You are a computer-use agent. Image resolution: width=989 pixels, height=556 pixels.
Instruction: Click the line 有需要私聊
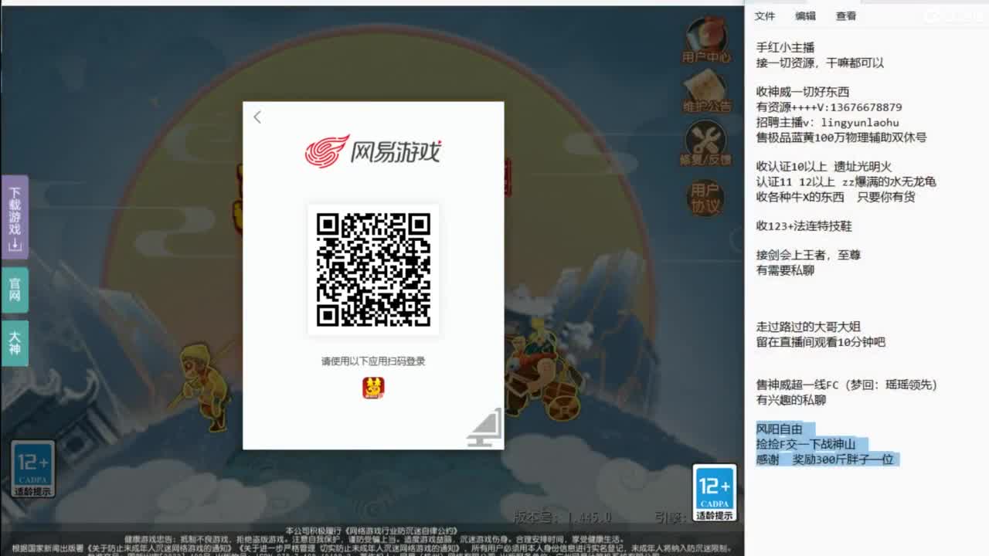point(785,271)
